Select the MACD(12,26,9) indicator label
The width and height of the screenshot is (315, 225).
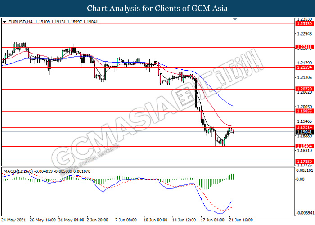point(18,171)
